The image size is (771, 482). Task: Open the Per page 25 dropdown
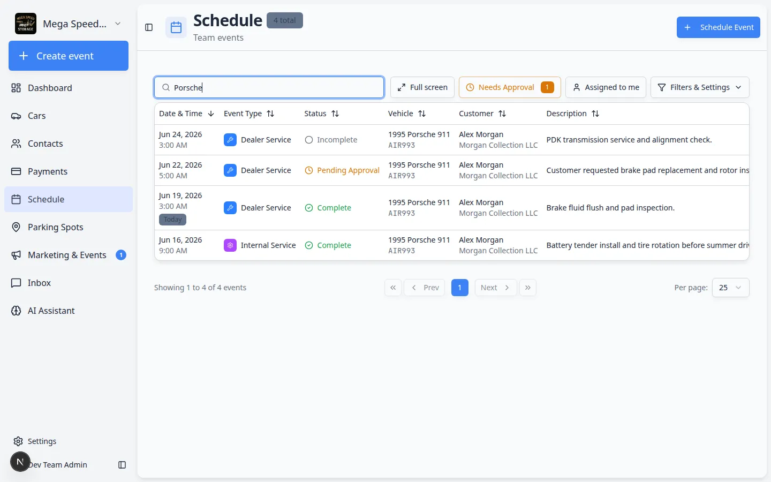pyautogui.click(x=730, y=288)
